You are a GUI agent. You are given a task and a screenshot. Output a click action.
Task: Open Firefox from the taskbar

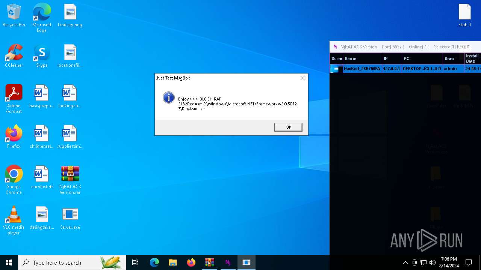click(191, 262)
